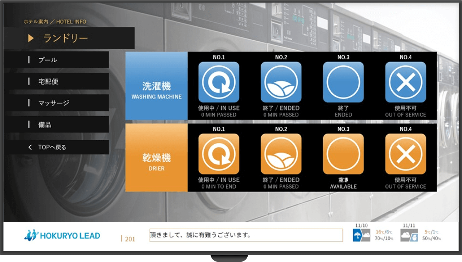Select drier No.1 in-use icon
This screenshot has height=262, width=462.
coord(219,154)
